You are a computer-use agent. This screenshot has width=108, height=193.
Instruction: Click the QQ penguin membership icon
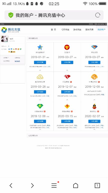[94, 106]
